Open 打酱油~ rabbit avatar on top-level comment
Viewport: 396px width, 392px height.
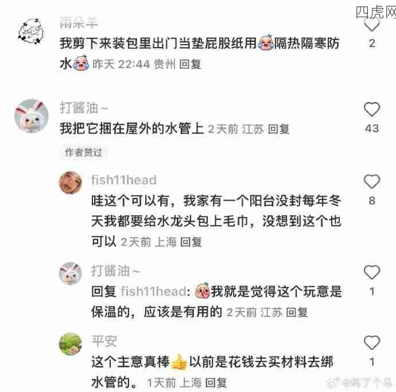(32, 116)
